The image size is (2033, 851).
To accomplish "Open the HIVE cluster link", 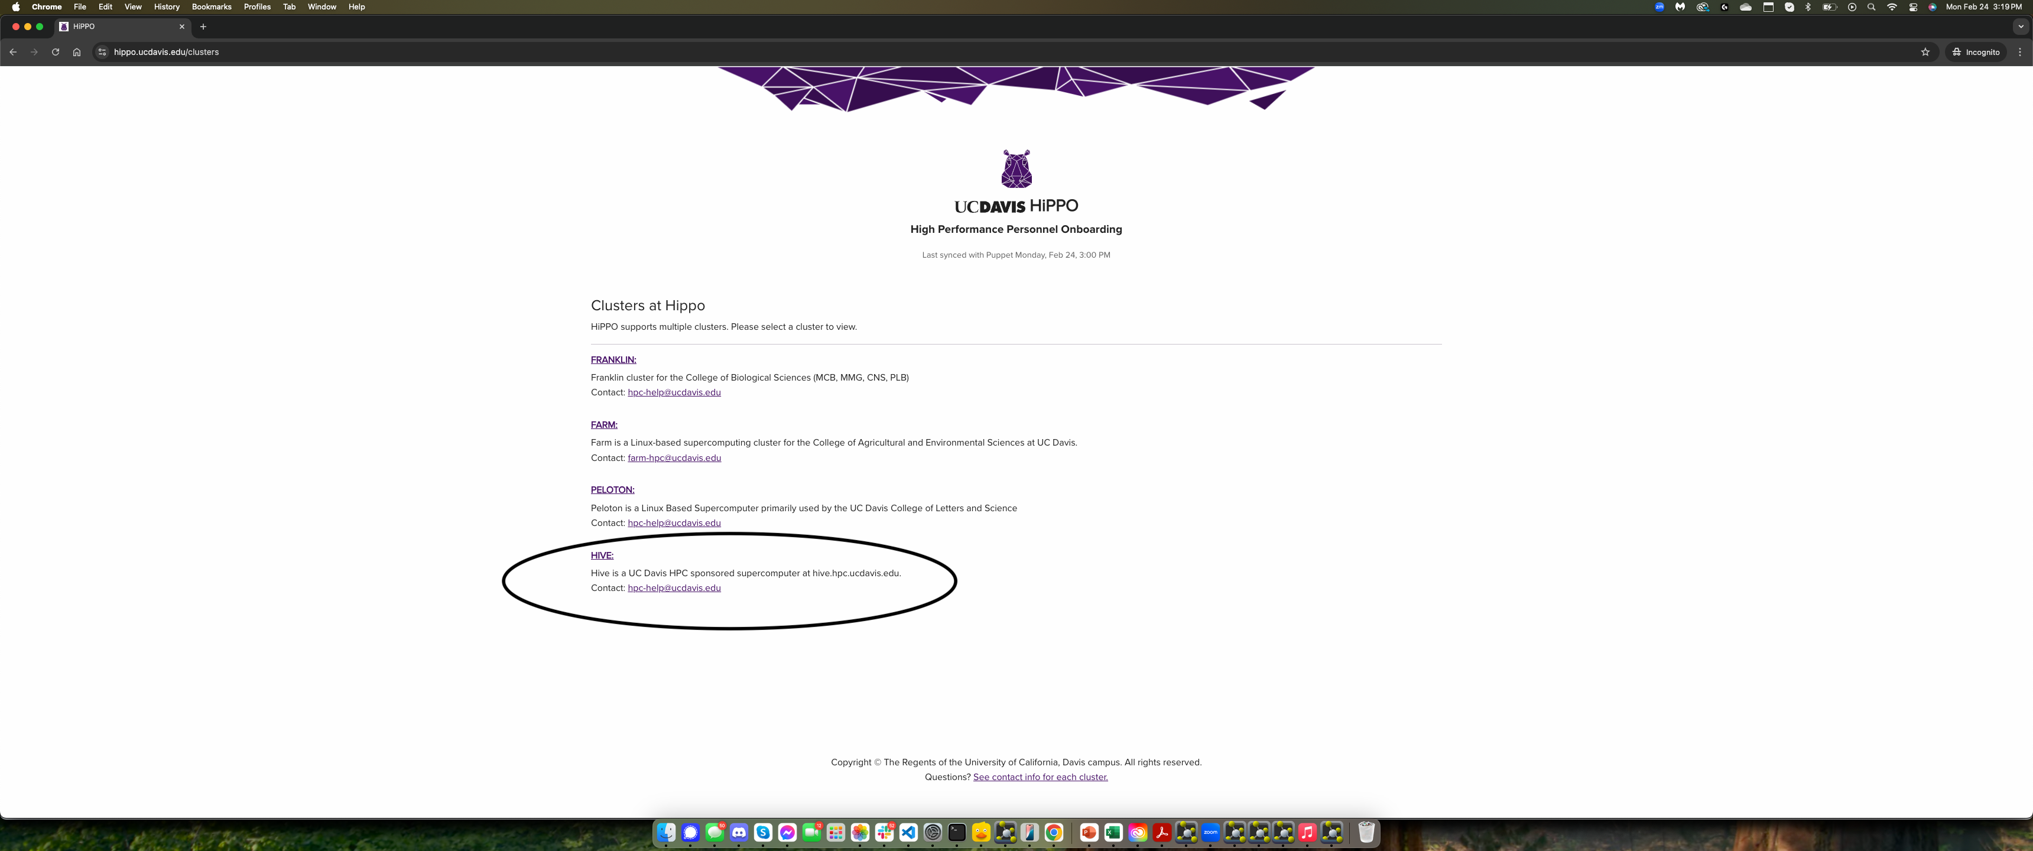I will [602, 556].
